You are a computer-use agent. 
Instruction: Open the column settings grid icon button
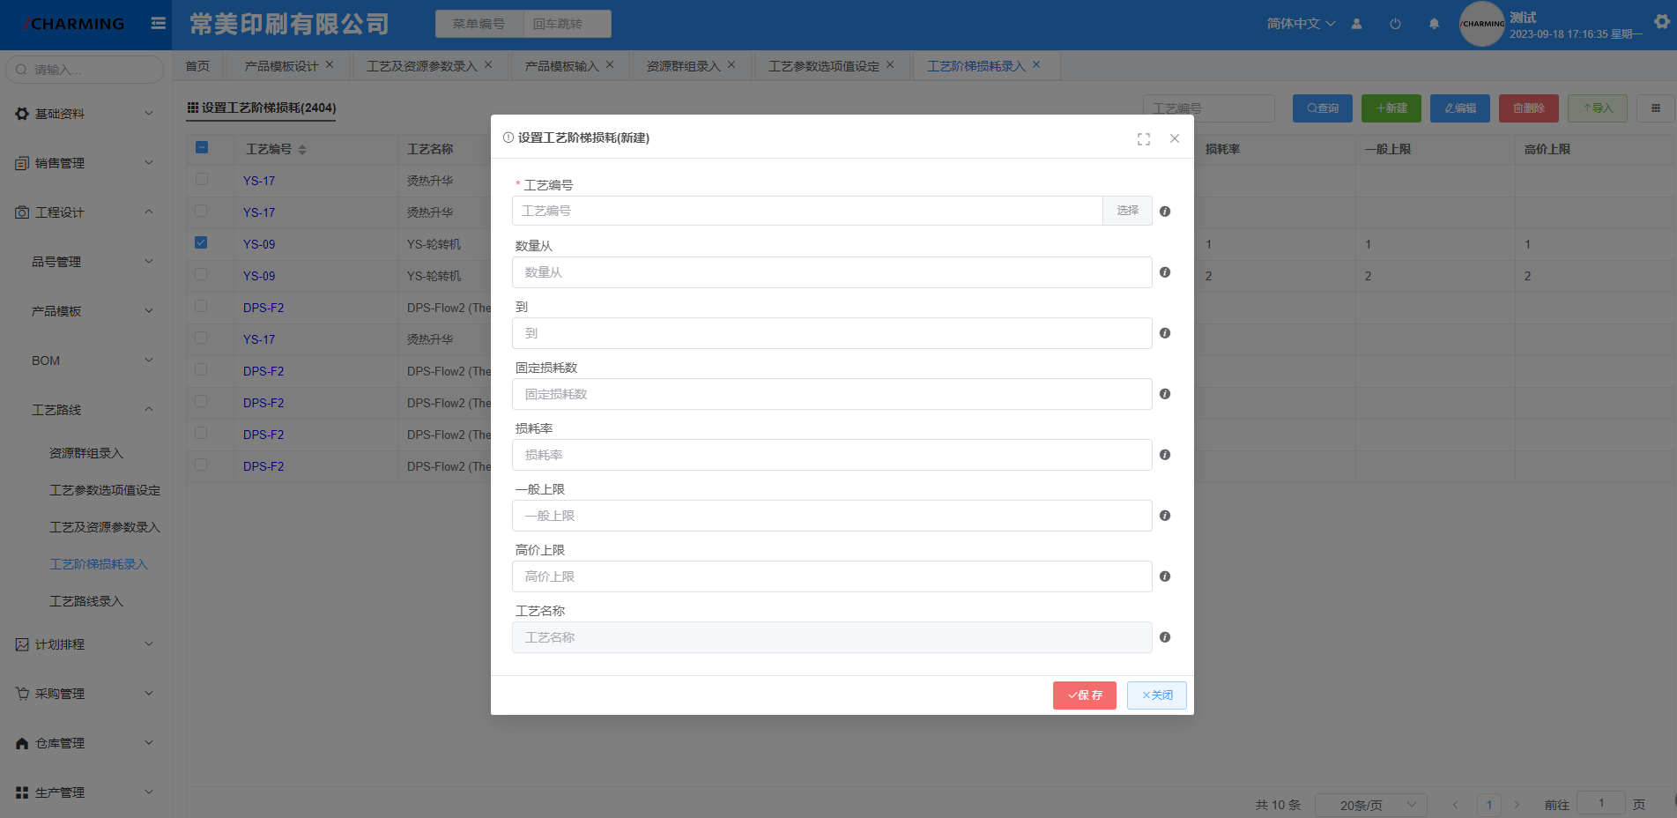pyautogui.click(x=1656, y=108)
